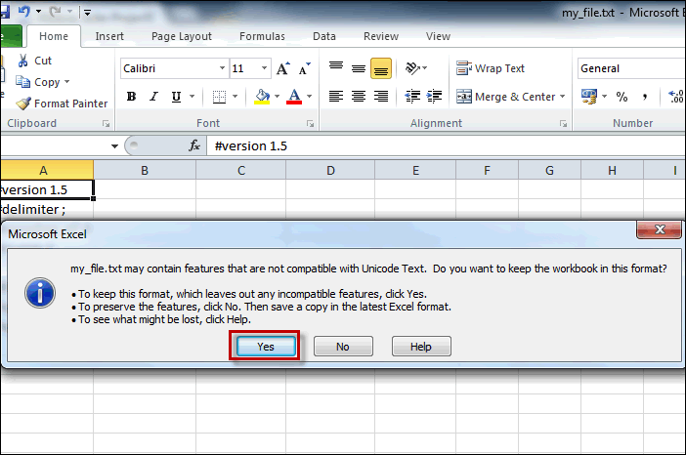
Task: Click the Increase Indent icon
Action: click(434, 96)
